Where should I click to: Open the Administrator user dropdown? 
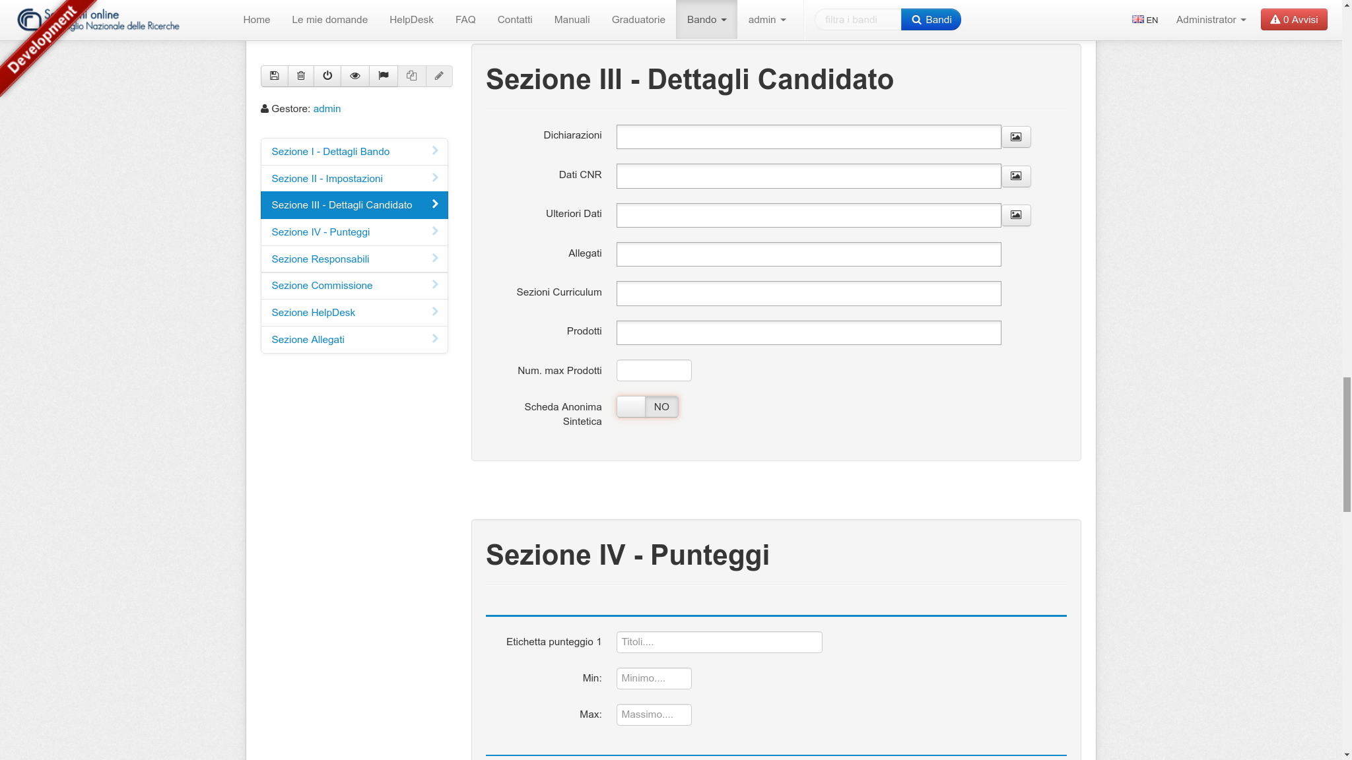click(x=1211, y=20)
